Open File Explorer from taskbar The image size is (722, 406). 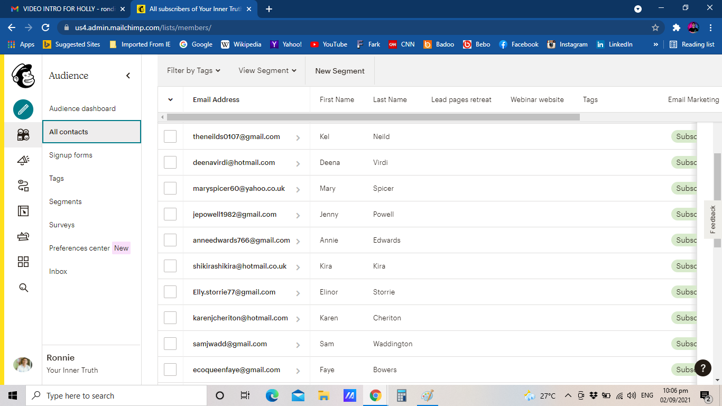[324, 395]
